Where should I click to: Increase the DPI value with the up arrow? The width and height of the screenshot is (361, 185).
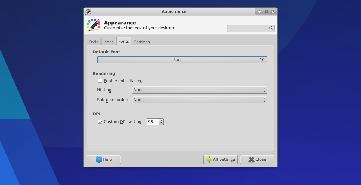click(x=162, y=120)
